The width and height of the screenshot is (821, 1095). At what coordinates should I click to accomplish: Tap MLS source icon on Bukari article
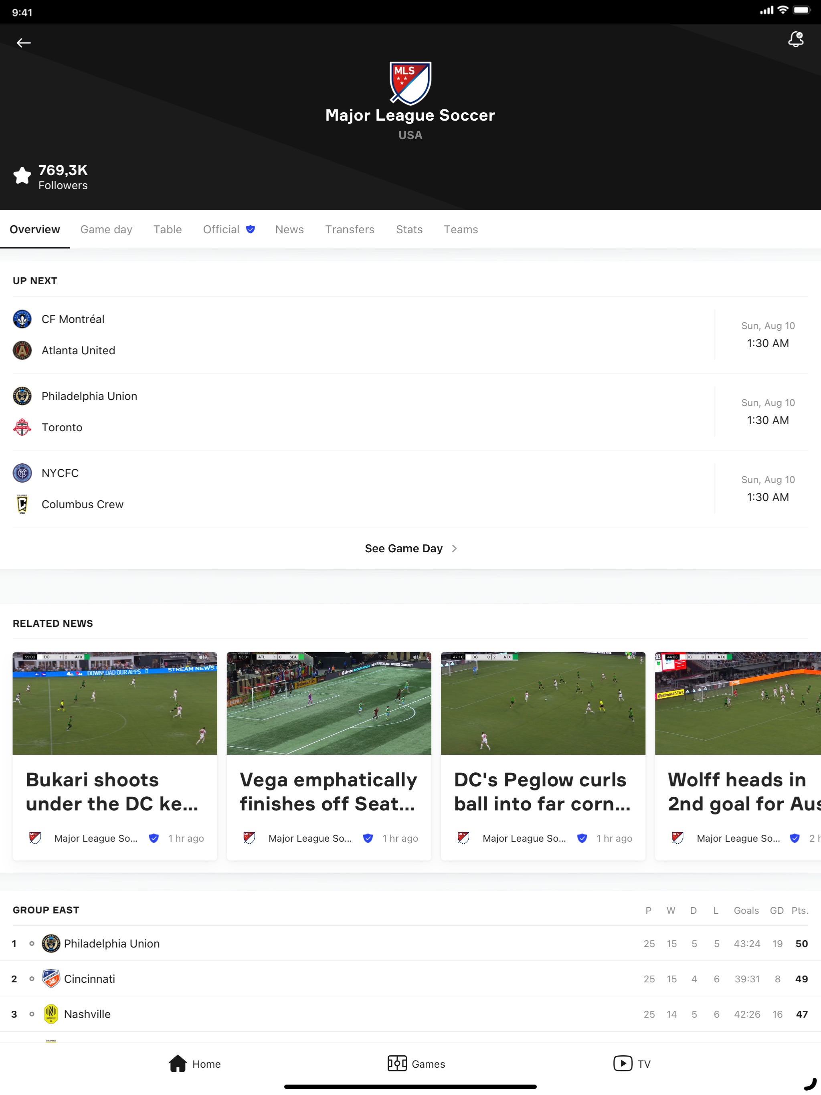click(x=34, y=838)
